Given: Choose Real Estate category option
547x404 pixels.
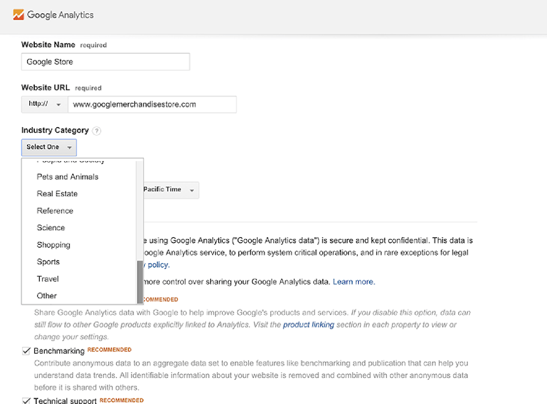Looking at the screenshot, I should click(x=57, y=194).
